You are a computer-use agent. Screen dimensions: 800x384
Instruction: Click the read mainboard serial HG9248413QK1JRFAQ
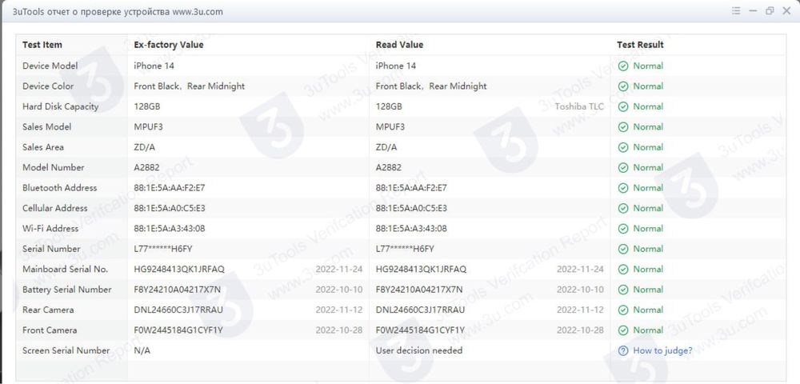point(421,270)
